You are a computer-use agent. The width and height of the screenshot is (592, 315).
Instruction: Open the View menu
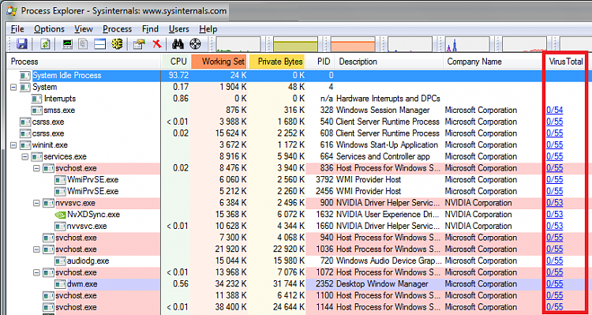pyautogui.click(x=84, y=29)
